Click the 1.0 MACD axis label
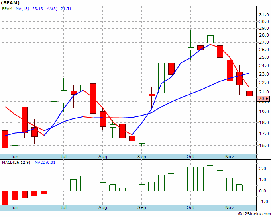 pyautogui.click(x=263, y=180)
